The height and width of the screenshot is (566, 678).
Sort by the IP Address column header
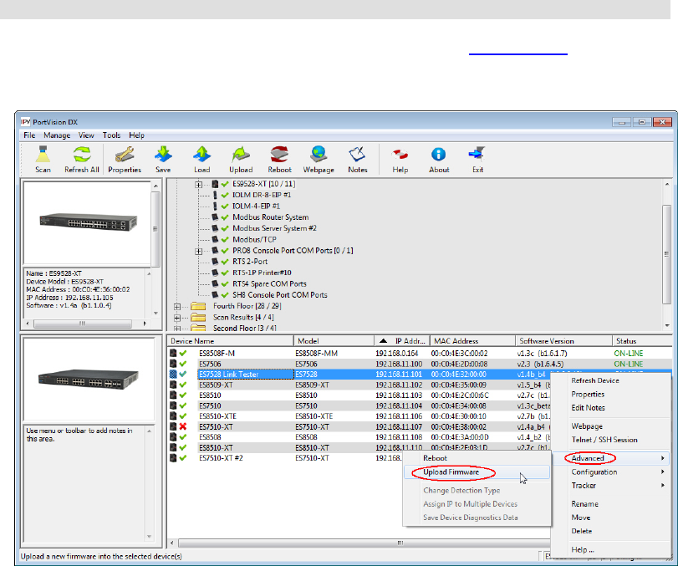click(x=402, y=341)
